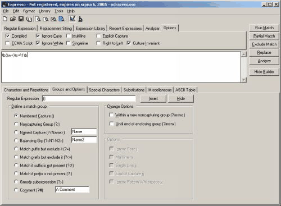This screenshot has width=281, height=206.
Task: Click the Save floppy disk icon
Action: [x=21, y=19]
